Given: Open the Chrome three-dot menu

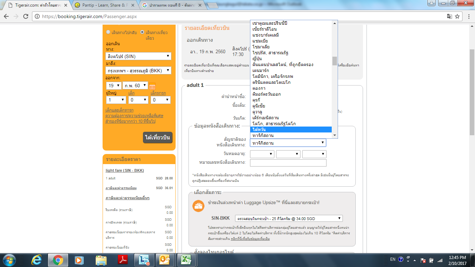Looking at the screenshot, I should click(x=469, y=16).
